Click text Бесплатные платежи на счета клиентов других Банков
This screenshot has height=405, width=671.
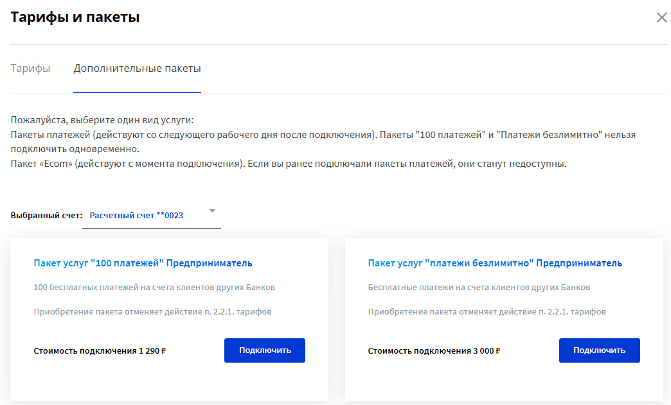point(479,288)
